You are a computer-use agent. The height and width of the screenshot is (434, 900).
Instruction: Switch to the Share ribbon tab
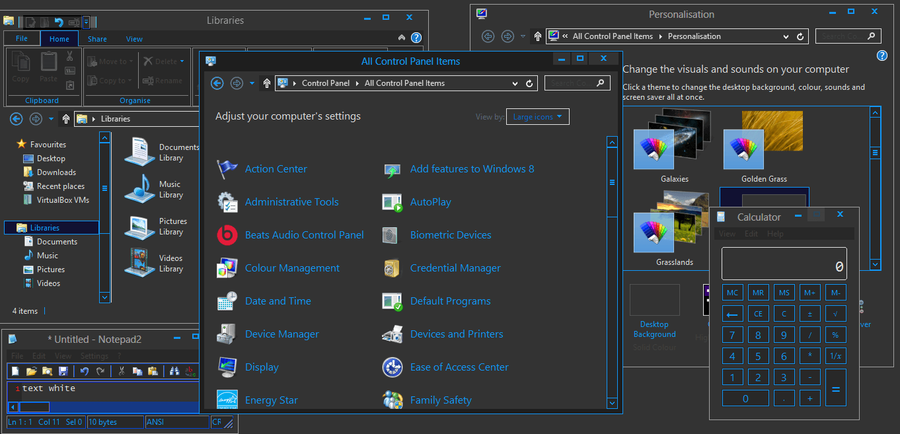[x=97, y=39]
